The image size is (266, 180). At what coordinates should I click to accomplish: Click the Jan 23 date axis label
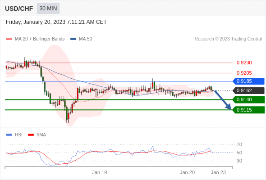218,172
